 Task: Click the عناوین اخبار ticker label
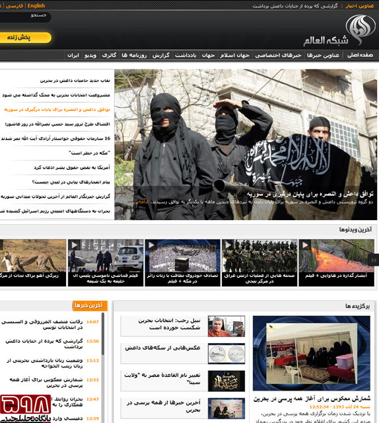[x=360, y=6]
